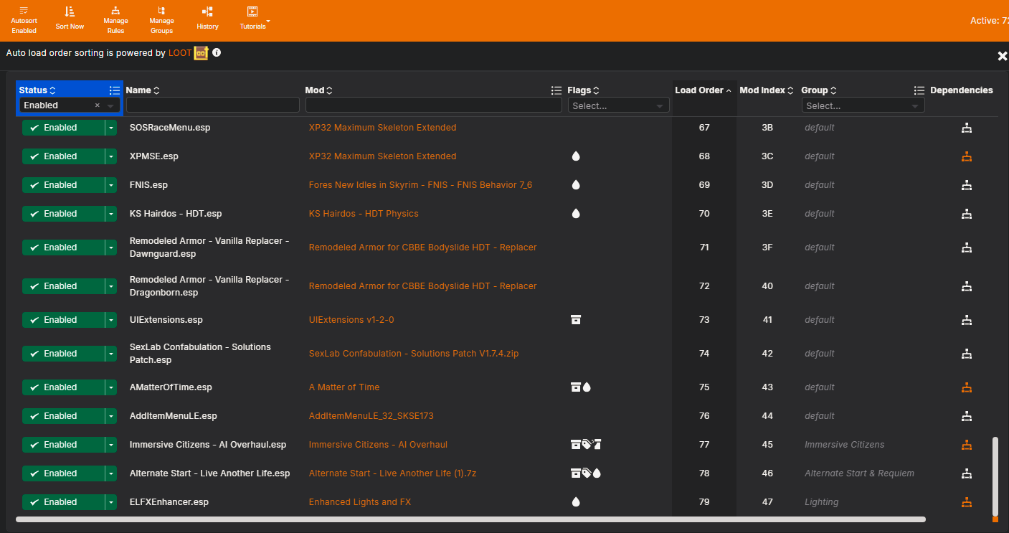Viewport: 1009px width, 533px height.
Task: Click the horizontal scrollbar under the plugin table
Action: click(470, 519)
